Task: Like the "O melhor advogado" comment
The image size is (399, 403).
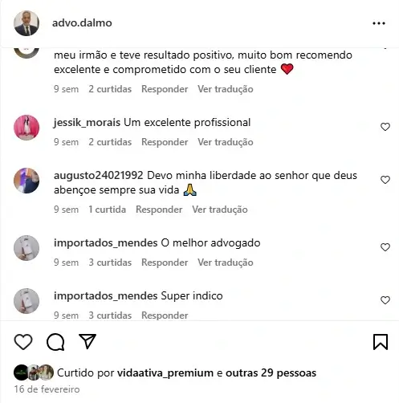Action: pos(385,247)
